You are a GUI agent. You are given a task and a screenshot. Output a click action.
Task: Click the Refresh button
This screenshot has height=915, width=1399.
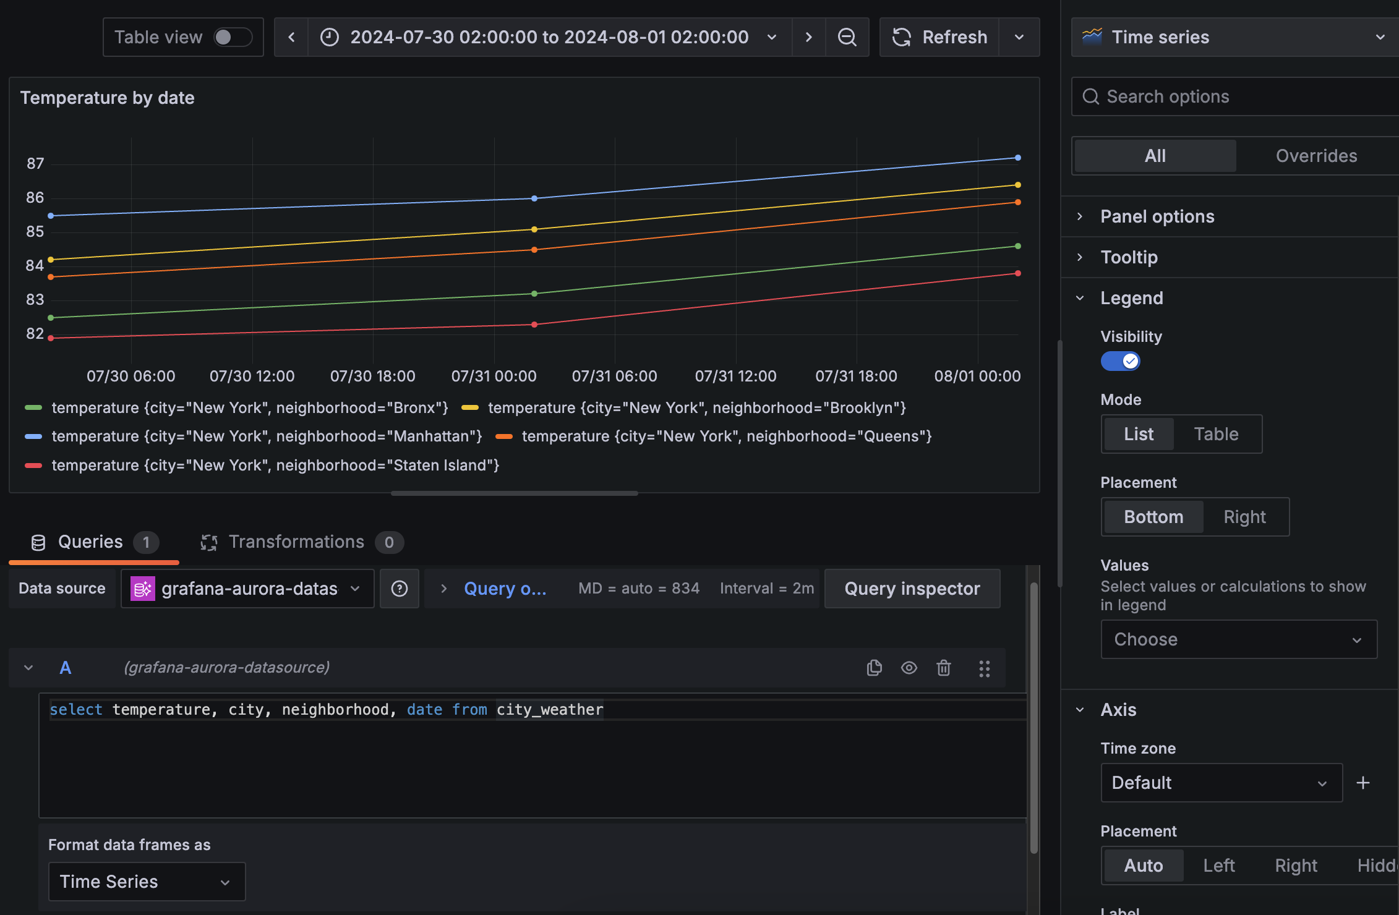(x=939, y=37)
